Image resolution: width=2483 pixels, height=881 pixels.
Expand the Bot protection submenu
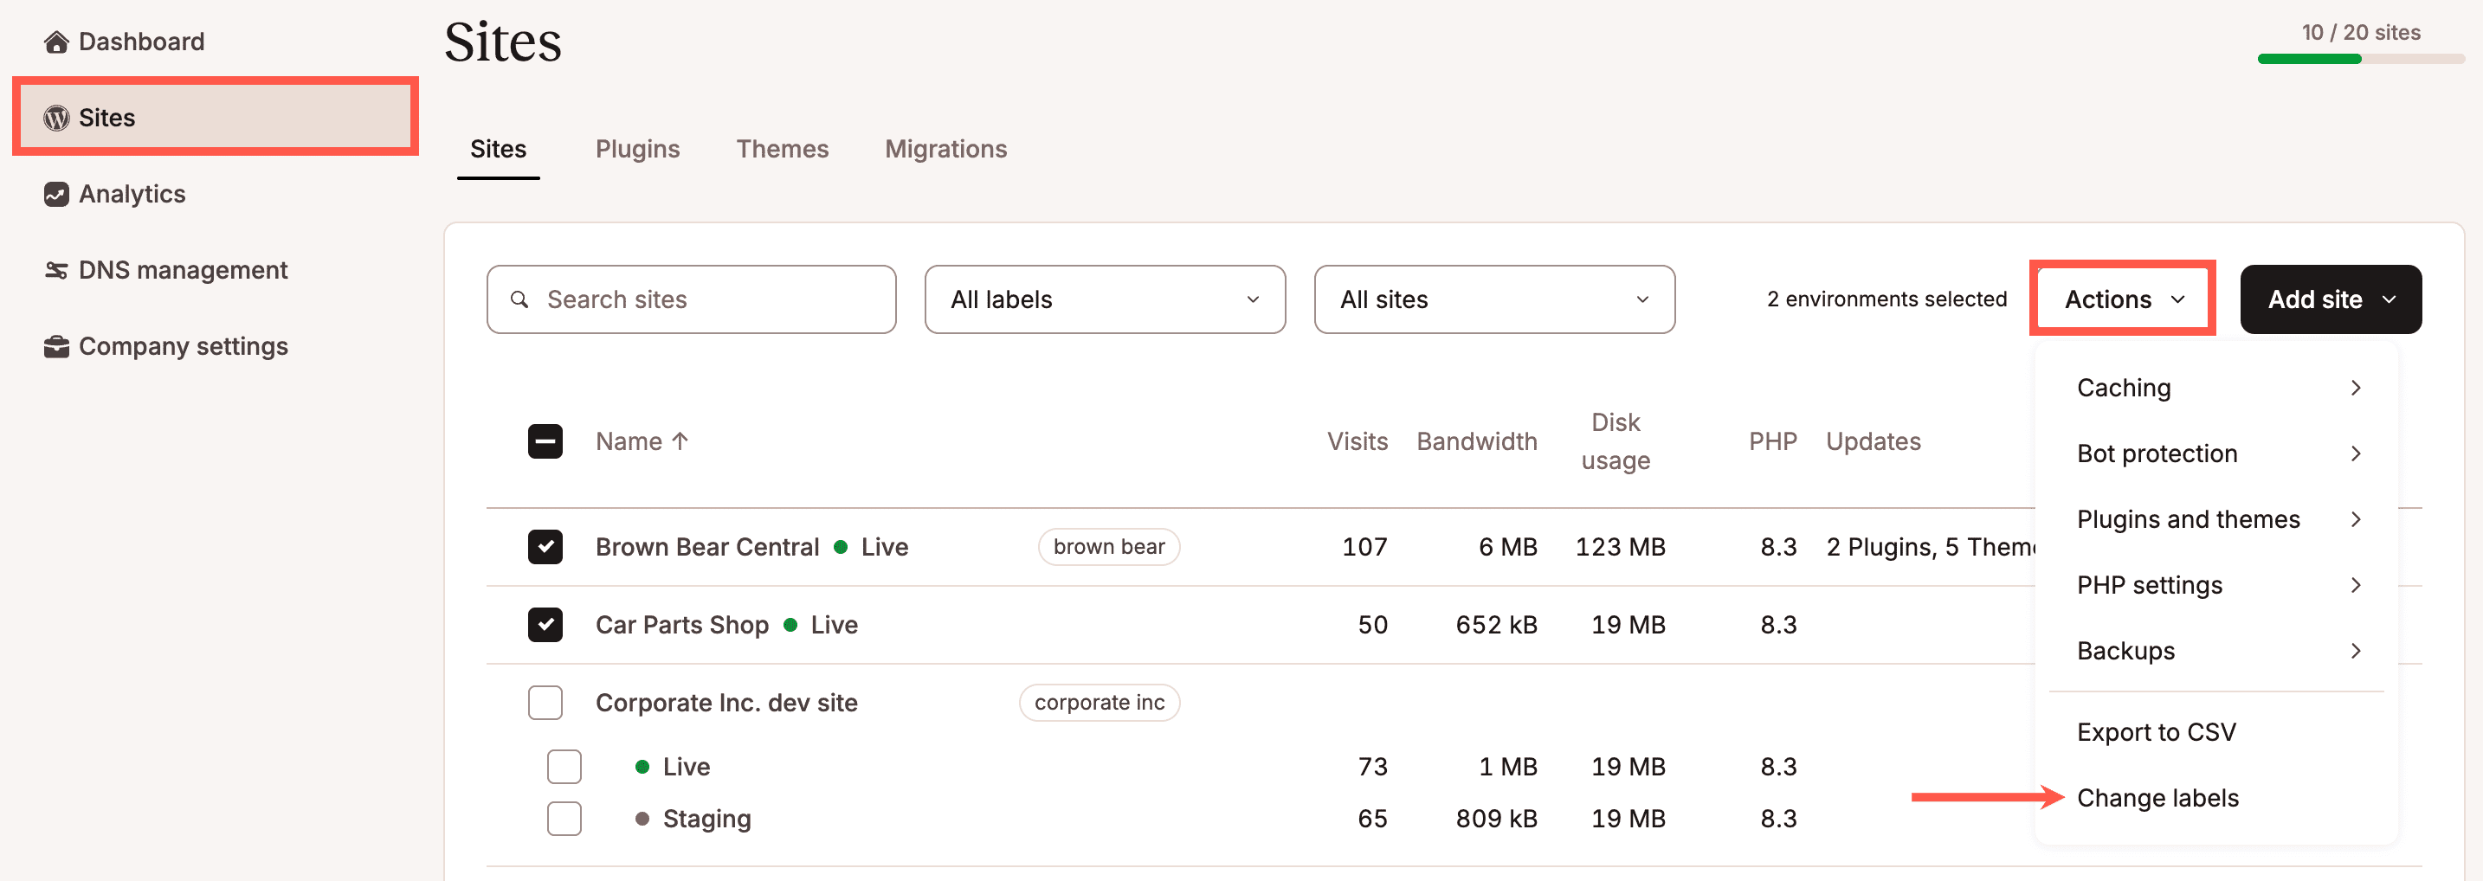pyautogui.click(x=2218, y=453)
